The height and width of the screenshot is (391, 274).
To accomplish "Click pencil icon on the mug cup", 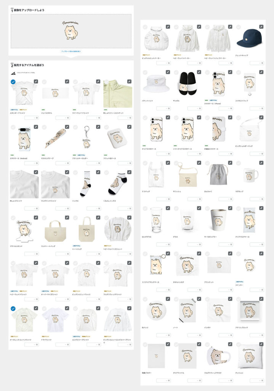I will pyautogui.click(x=261, y=163).
